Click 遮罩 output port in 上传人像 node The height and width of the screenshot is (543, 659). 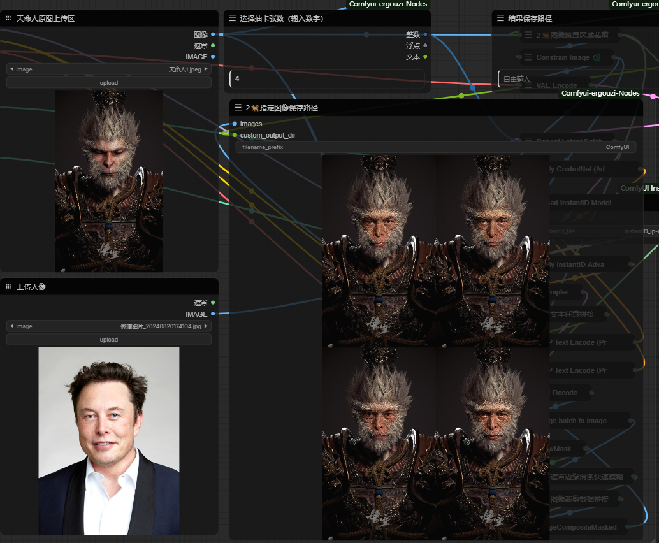(x=213, y=303)
